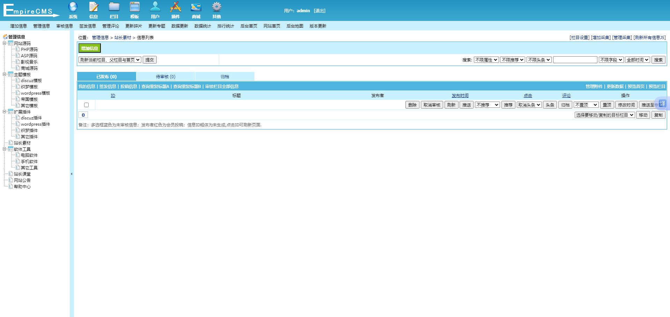Click the search keyword input field
The image size is (670, 317).
(x=575, y=60)
